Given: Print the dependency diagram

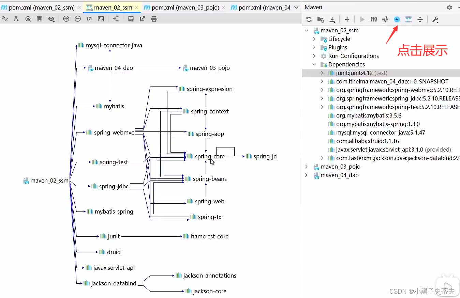Looking at the screenshot, I should (x=154, y=19).
